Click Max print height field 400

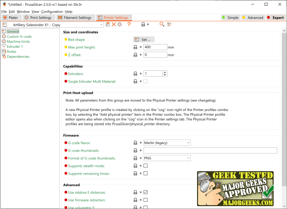coord(155,47)
